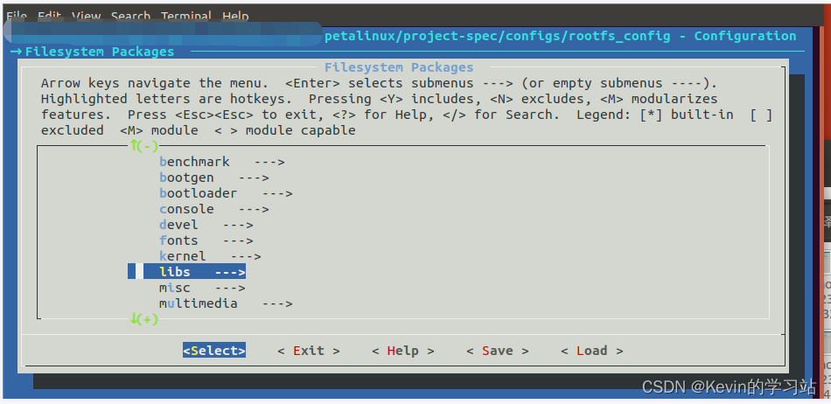The height and width of the screenshot is (404, 831).
Task: Activate the <Select> button
Action: [214, 351]
